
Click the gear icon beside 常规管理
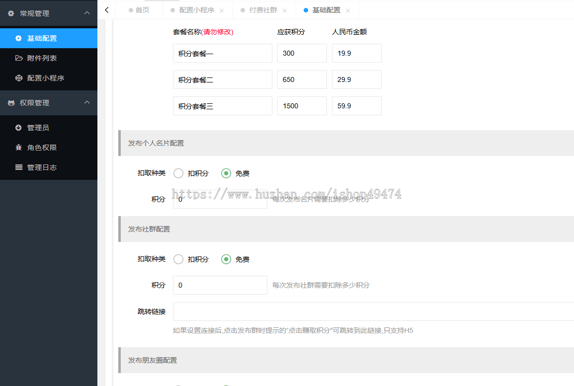tap(11, 13)
